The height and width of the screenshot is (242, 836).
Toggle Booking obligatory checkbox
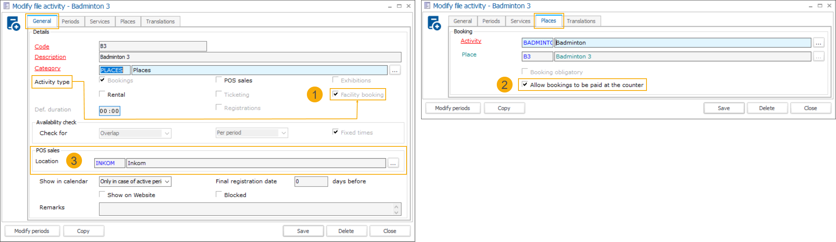tap(525, 72)
